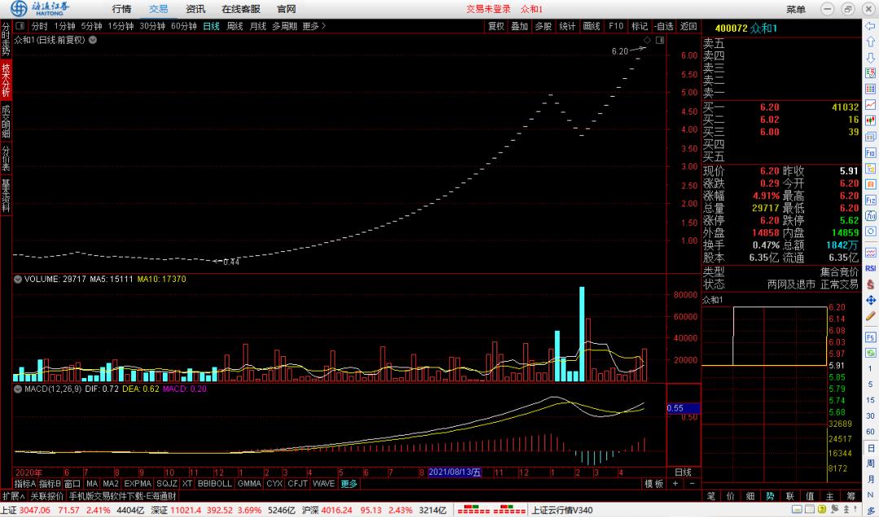
Task: Click the green refresh icon below F5
Action: pyautogui.click(x=871, y=353)
